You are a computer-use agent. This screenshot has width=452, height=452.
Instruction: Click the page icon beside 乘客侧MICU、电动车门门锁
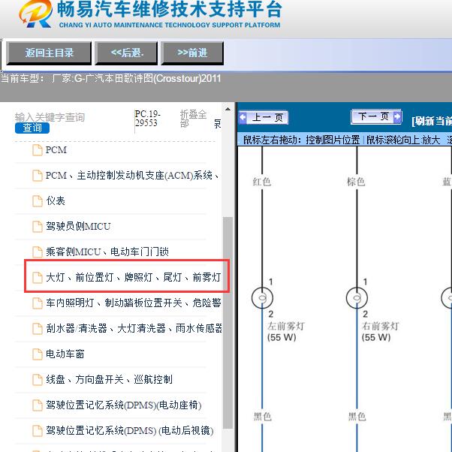pyautogui.click(x=38, y=252)
